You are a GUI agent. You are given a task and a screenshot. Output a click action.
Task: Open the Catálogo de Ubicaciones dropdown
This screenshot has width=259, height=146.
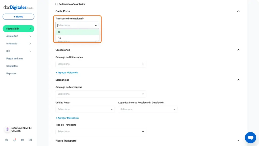[101, 64]
